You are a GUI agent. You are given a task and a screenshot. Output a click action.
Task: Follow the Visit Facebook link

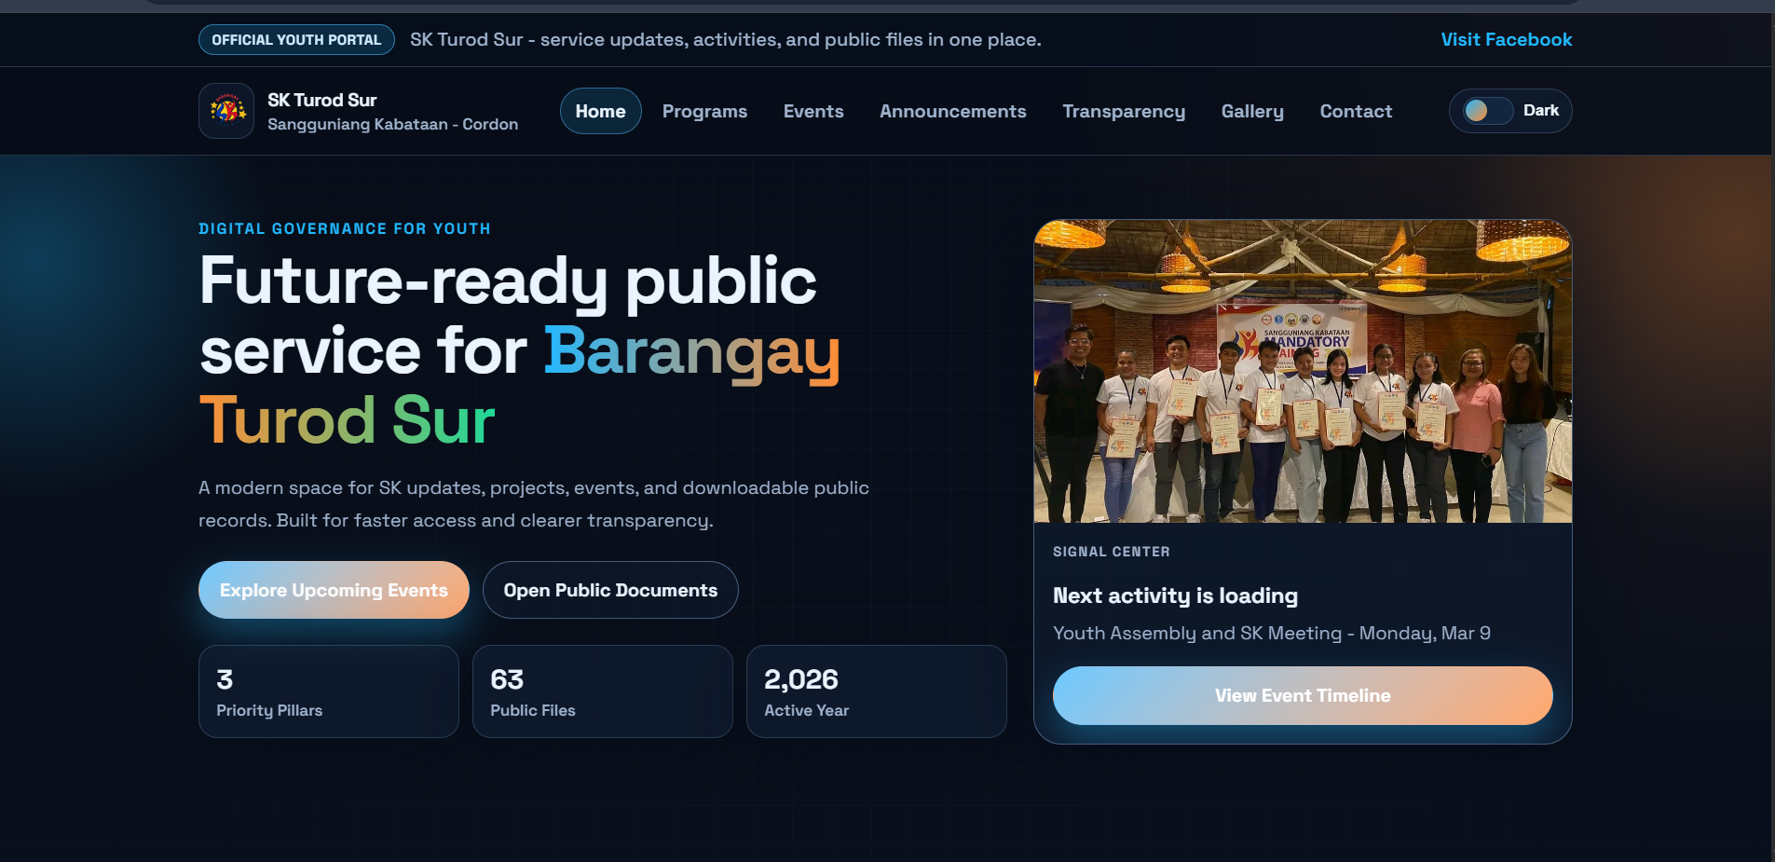click(x=1506, y=39)
